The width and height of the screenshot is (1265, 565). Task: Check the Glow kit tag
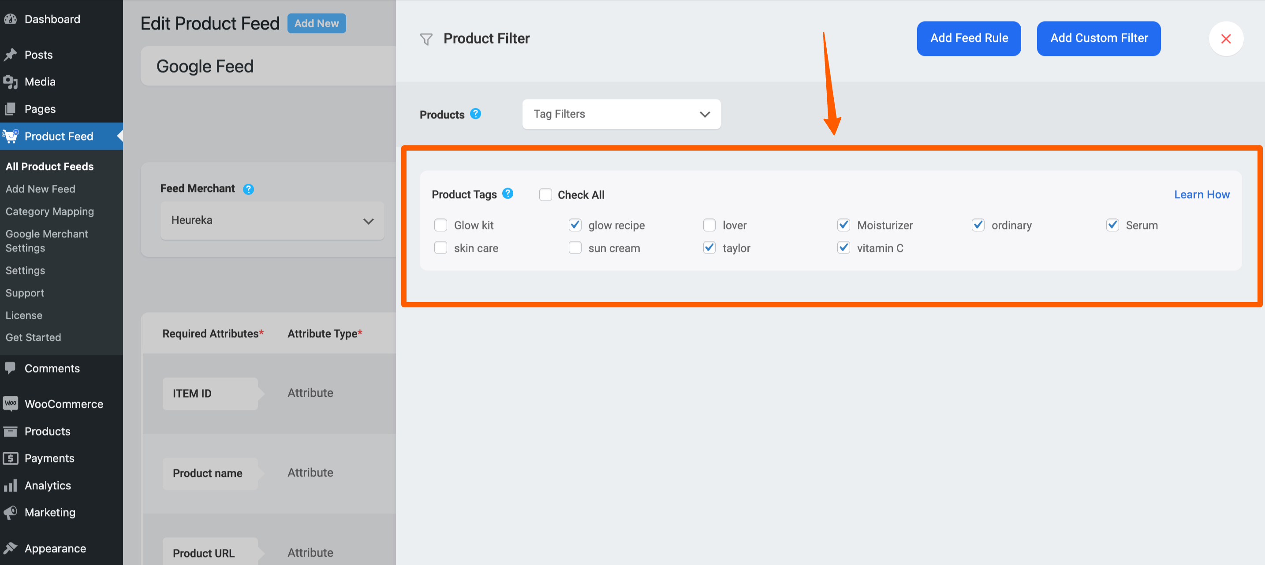point(440,225)
